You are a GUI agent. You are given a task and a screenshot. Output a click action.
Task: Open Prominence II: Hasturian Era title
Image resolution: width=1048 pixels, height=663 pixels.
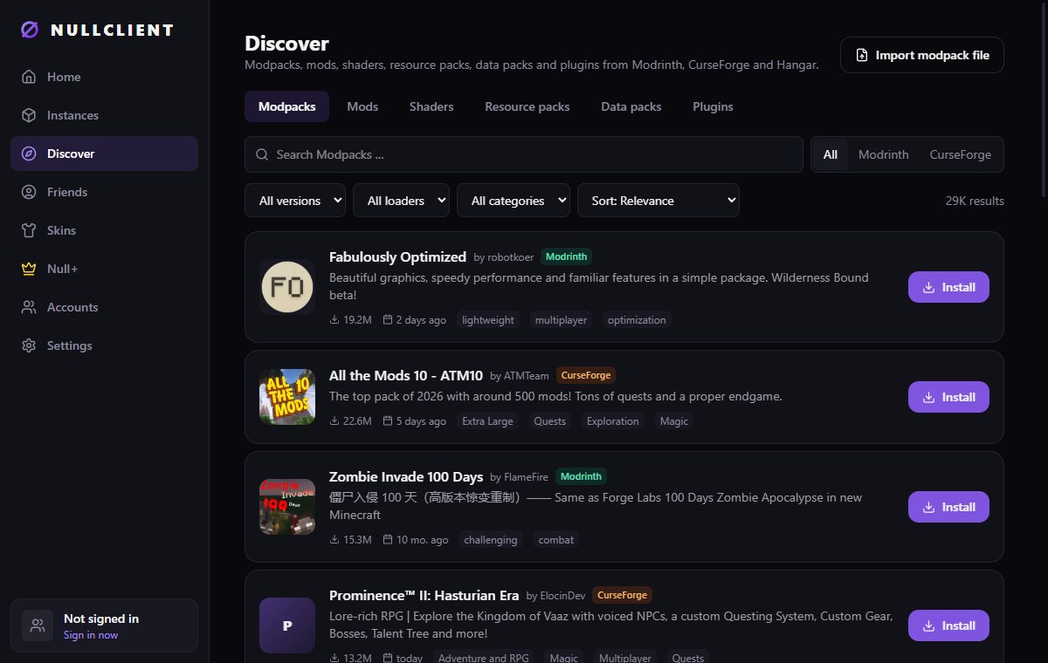[424, 595]
